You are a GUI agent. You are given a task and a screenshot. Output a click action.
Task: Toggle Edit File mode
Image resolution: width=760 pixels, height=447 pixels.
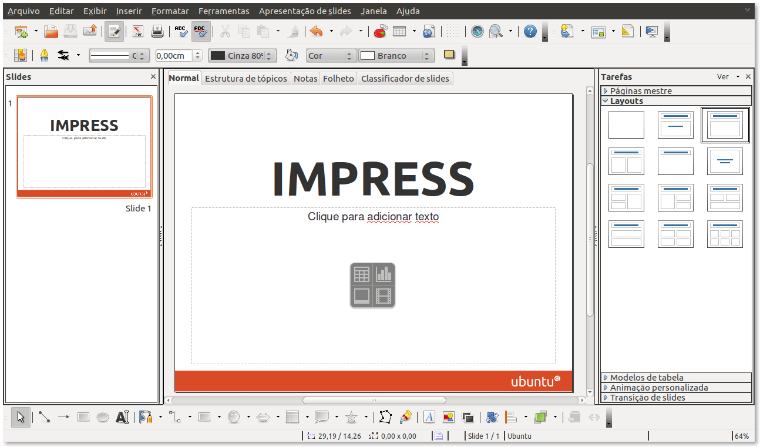click(x=115, y=32)
